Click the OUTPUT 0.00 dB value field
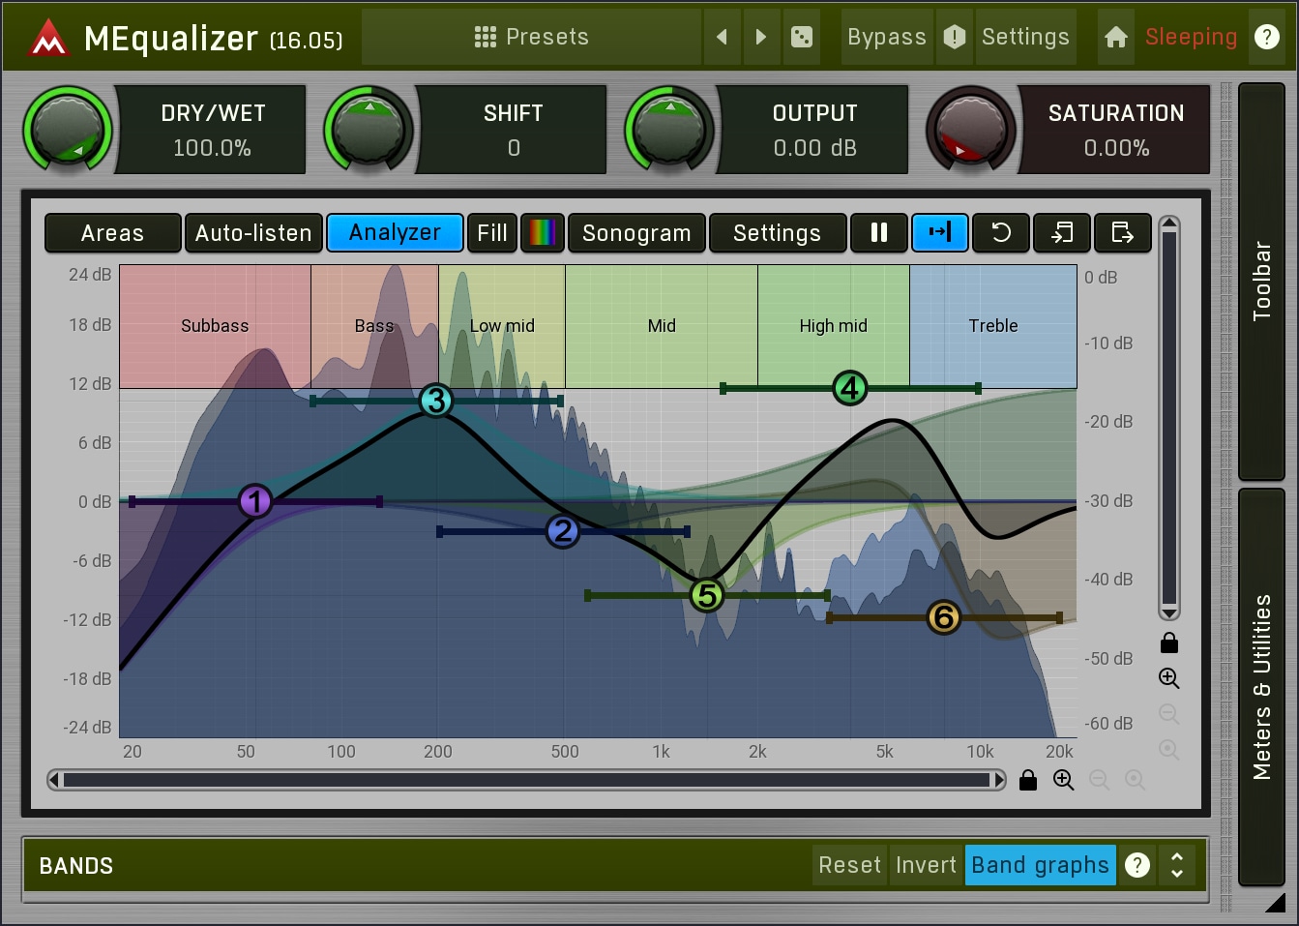Viewport: 1299px width, 926px height. pyautogui.click(x=814, y=148)
